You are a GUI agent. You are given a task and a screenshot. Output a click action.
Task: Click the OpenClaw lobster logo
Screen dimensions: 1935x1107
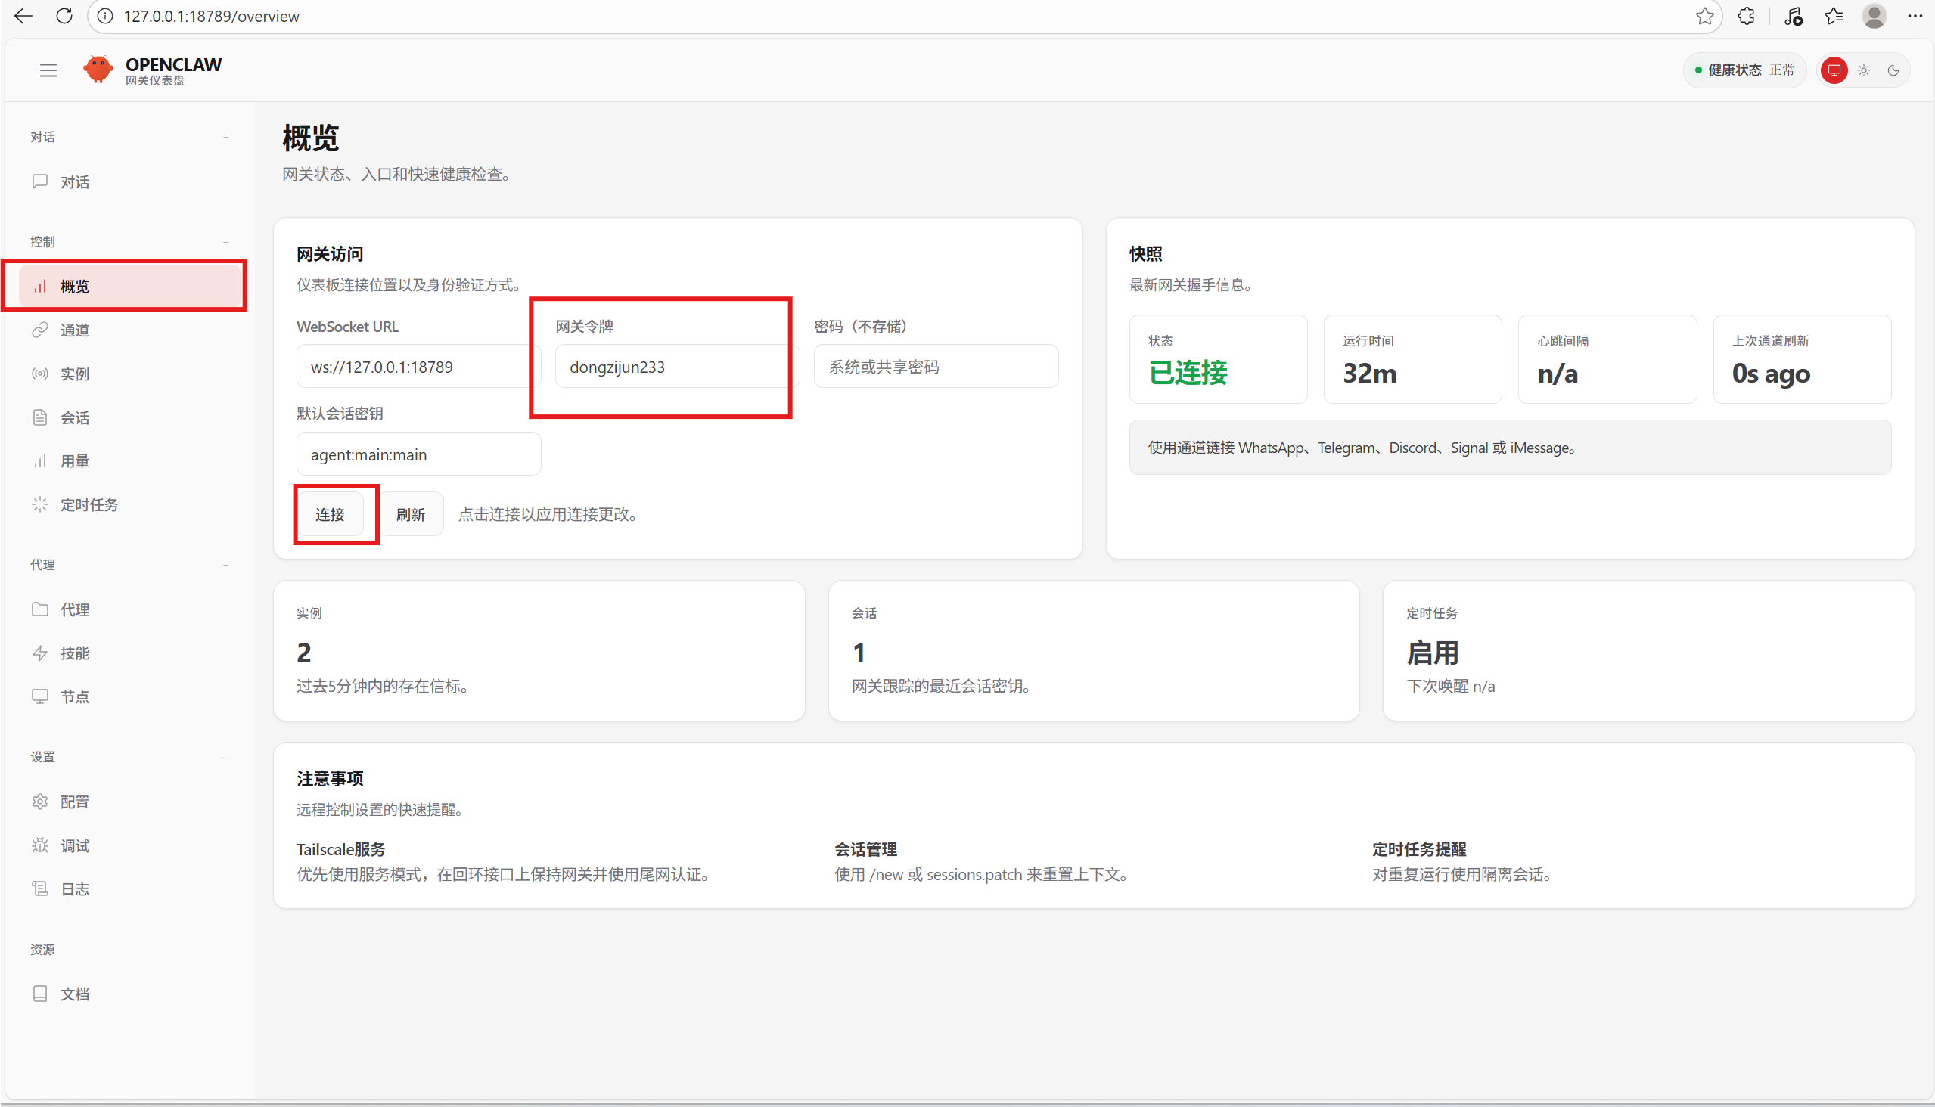(x=98, y=70)
